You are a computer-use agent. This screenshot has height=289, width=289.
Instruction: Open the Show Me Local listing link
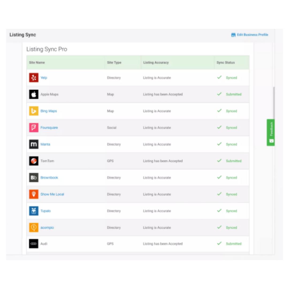tap(52, 194)
